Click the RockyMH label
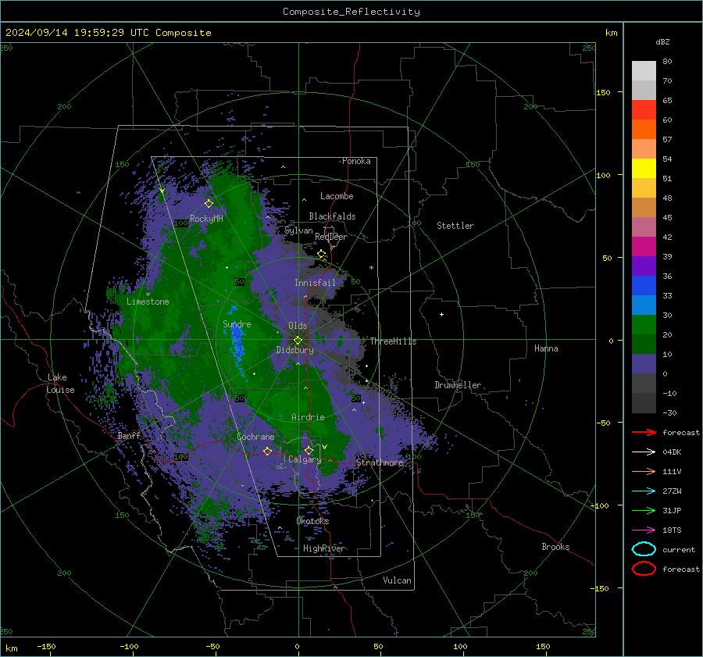Viewport: 703px width, 657px height. (206, 219)
